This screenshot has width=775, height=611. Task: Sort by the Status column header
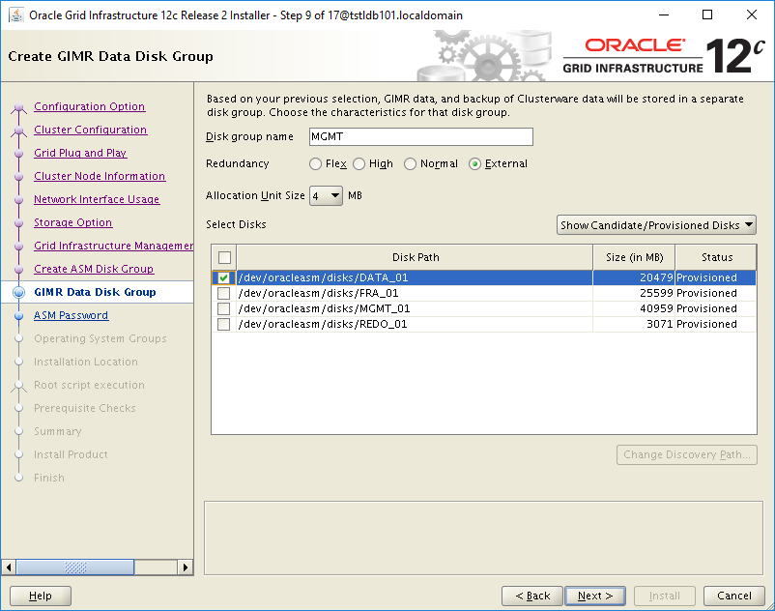[716, 257]
